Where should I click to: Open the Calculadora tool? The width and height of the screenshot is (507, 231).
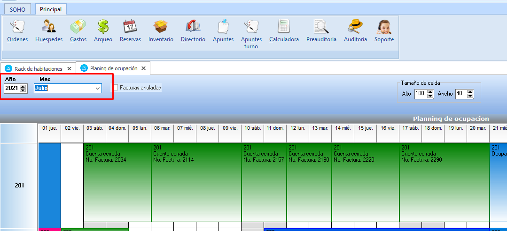coord(284,31)
